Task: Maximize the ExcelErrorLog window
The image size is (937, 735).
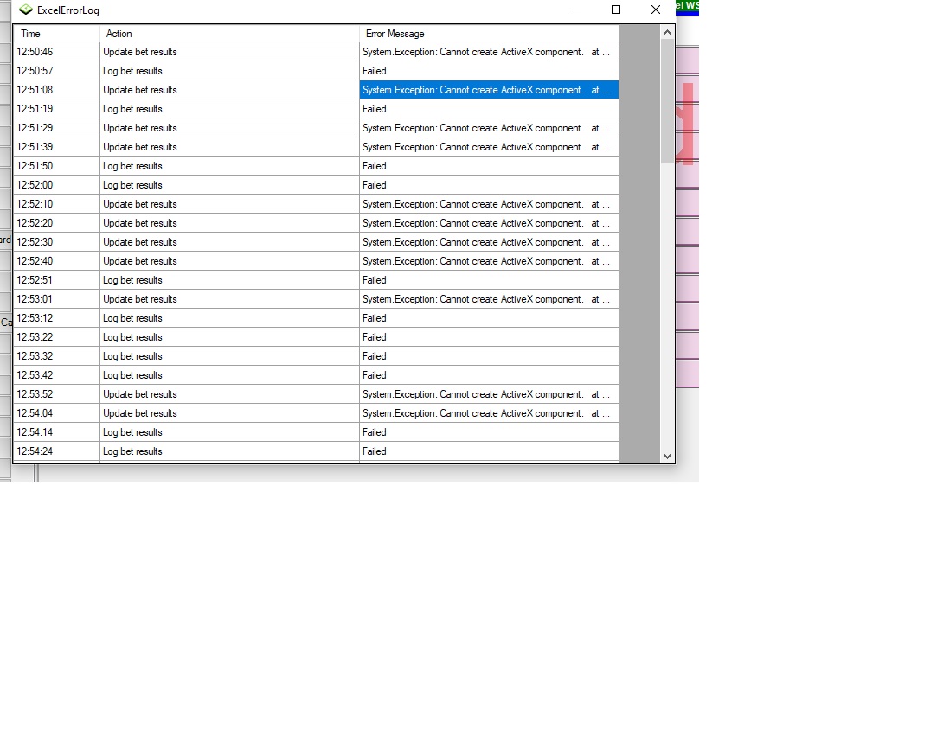Action: coord(616,10)
